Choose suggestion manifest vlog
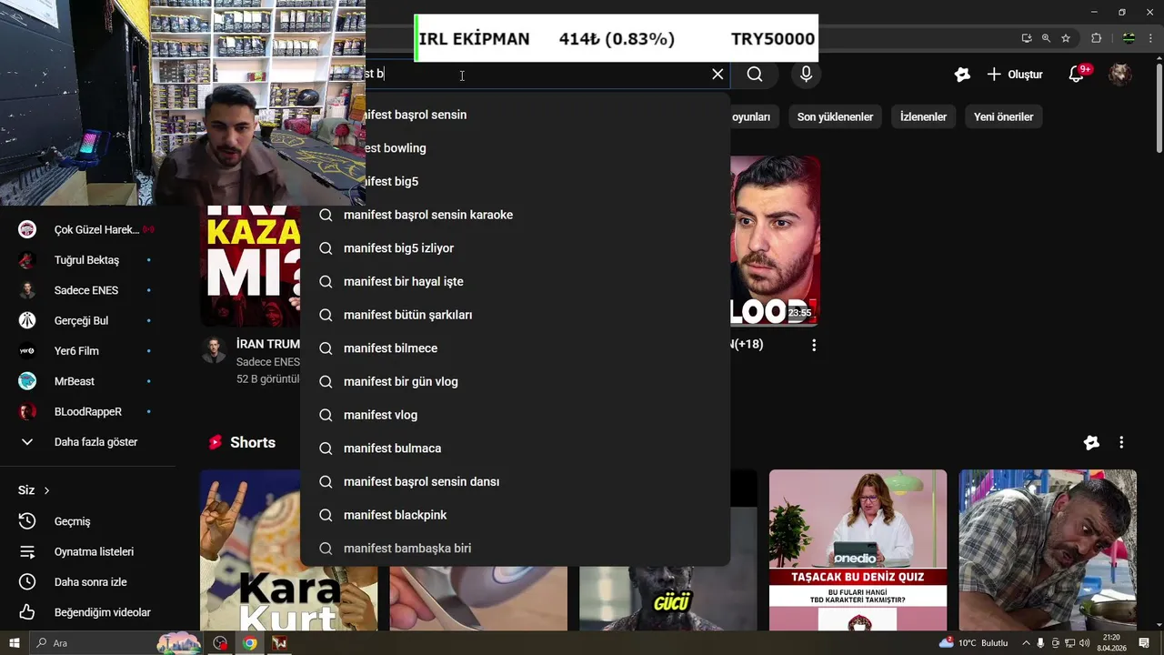 coord(516,415)
